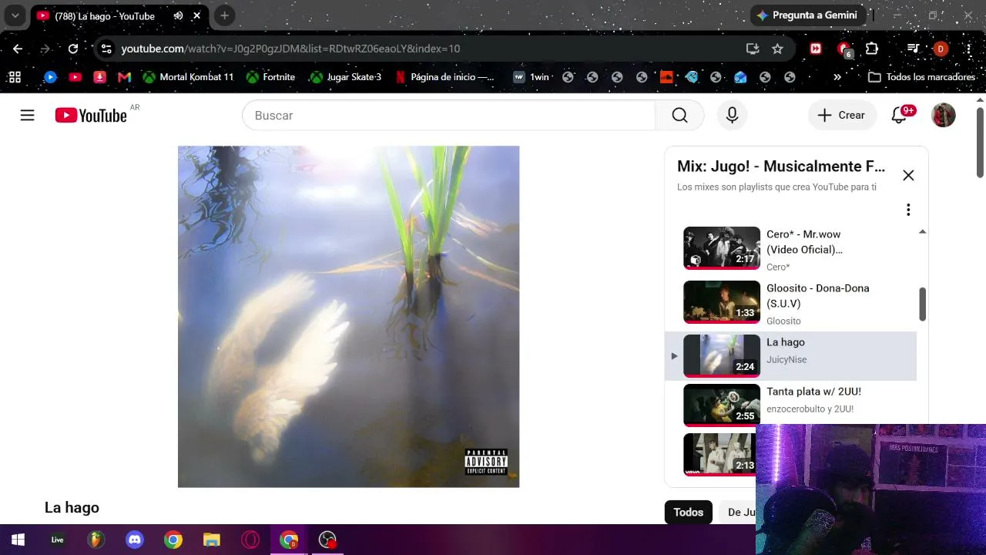Open the YouTube bookmark icon
Viewport: 986px width, 555px height.
coord(75,77)
